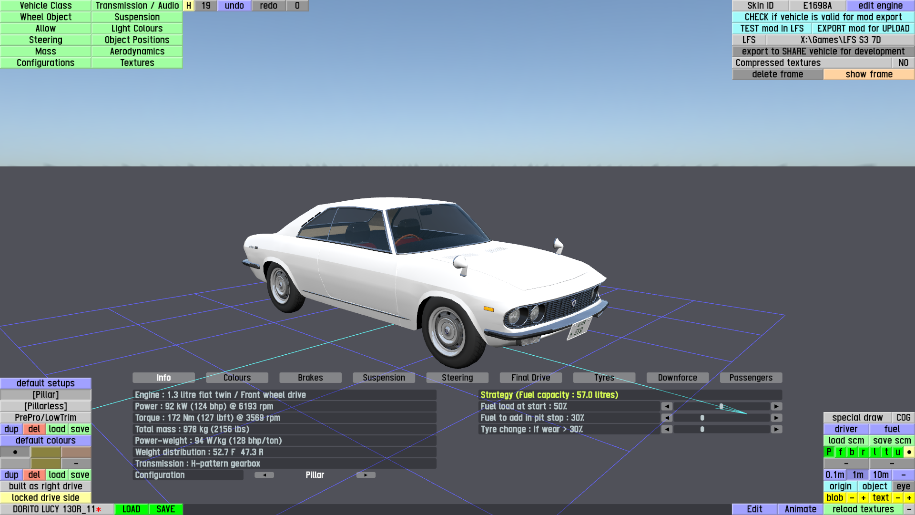Switch to the previous Configuration with the left arrow
This screenshot has height=515, width=915.
264,475
